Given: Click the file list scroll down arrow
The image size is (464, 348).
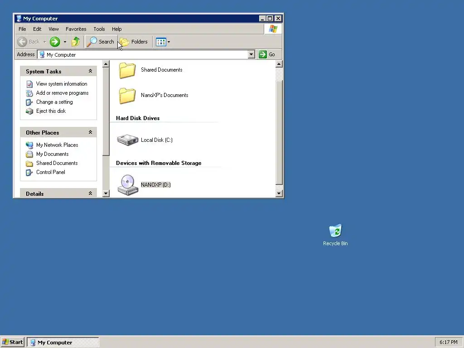Looking at the screenshot, I should 279,193.
